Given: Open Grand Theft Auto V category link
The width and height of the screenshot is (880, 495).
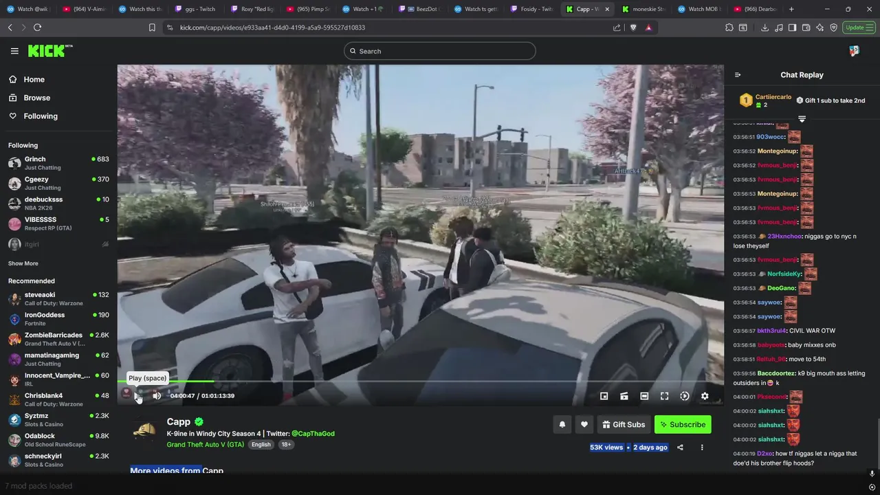Looking at the screenshot, I should tap(206, 445).
